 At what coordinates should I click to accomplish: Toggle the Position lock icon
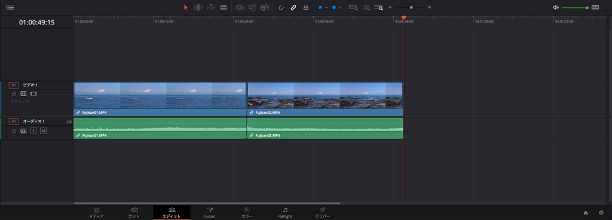pyautogui.click(x=306, y=7)
